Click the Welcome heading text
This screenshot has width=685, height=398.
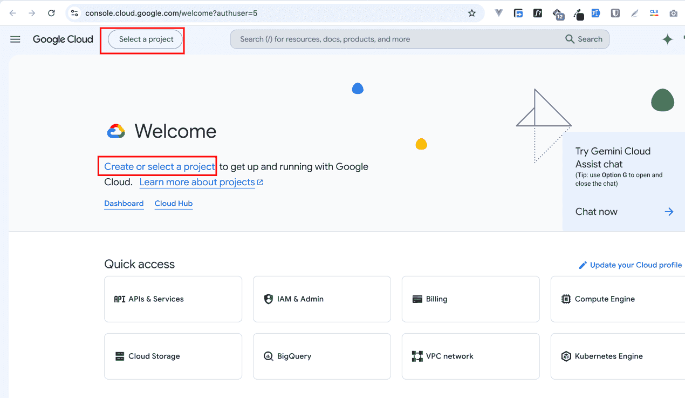175,131
